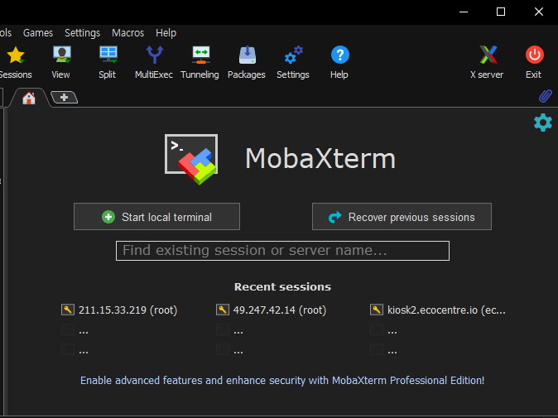The width and height of the screenshot is (558, 418).
Task: Toggle the X server icon
Action: pyautogui.click(x=488, y=55)
